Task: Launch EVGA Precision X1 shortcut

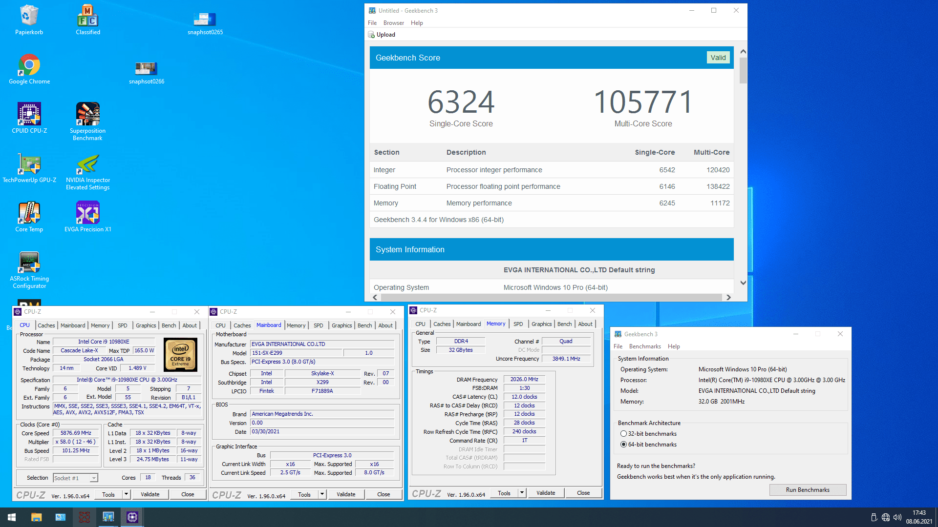Action: coord(88,217)
